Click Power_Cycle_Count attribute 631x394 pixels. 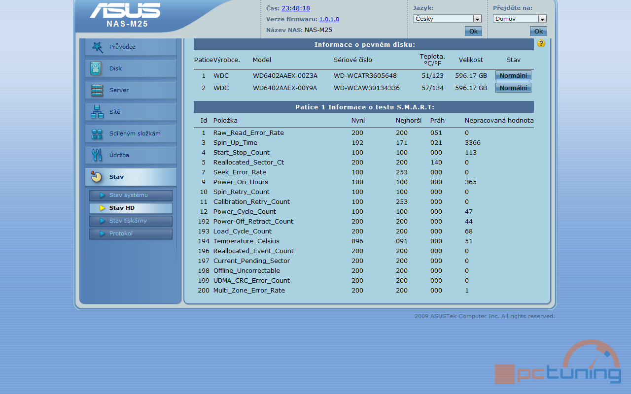245,212
